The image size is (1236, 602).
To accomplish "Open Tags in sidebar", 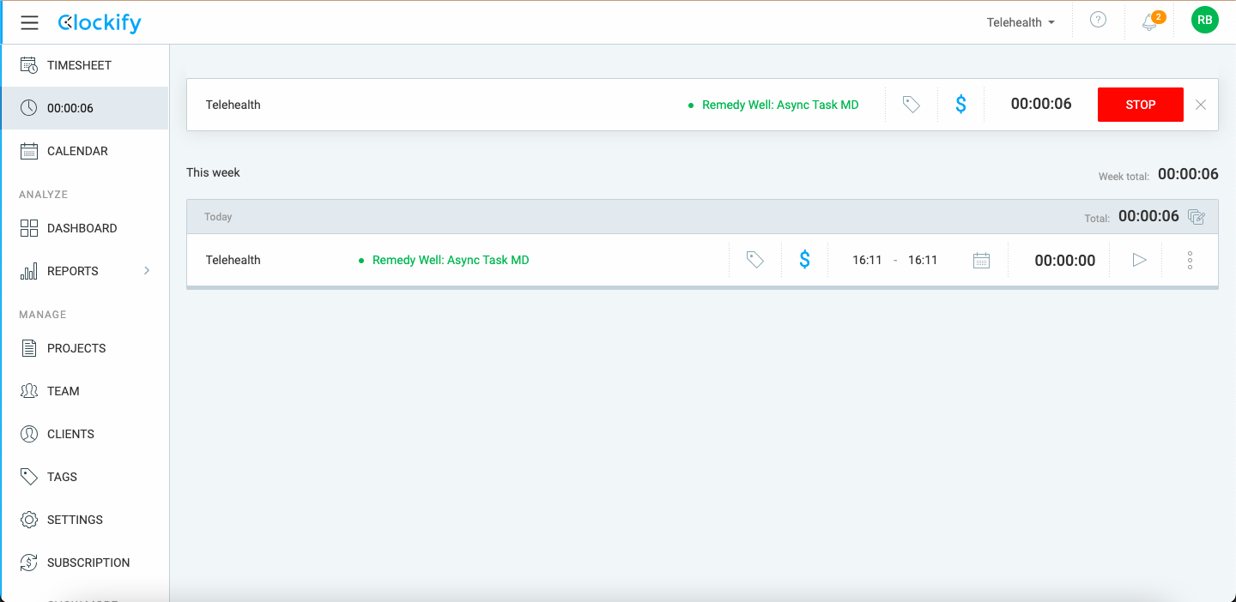I will coord(85,477).
